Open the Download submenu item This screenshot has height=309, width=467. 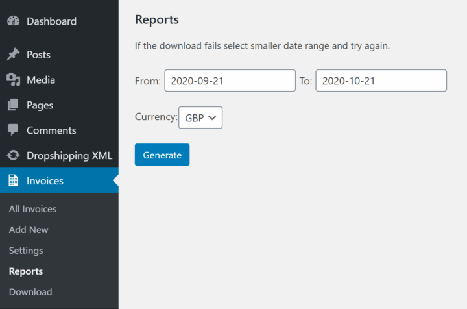pyautogui.click(x=30, y=292)
